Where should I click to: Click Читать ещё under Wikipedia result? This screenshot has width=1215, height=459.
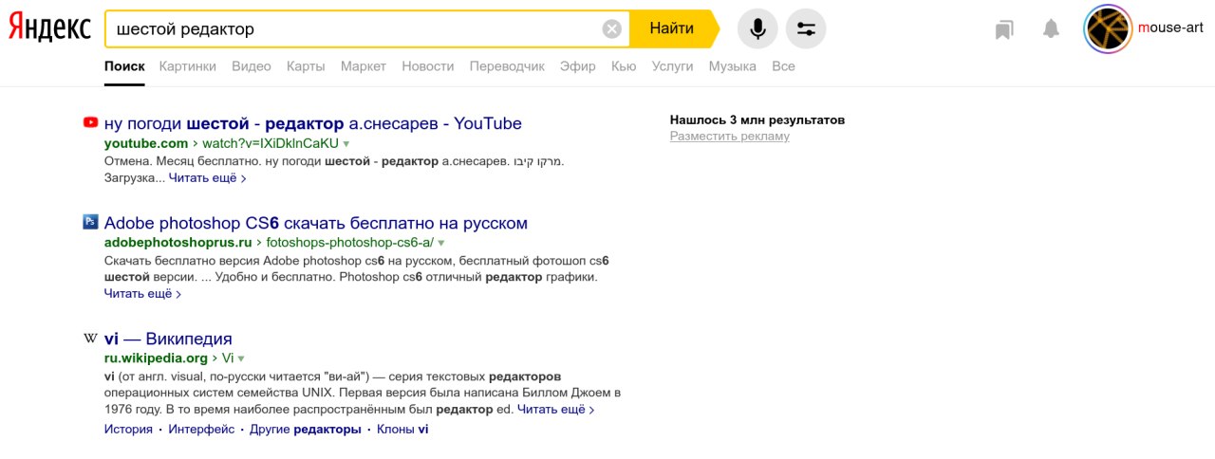pyautogui.click(x=556, y=410)
